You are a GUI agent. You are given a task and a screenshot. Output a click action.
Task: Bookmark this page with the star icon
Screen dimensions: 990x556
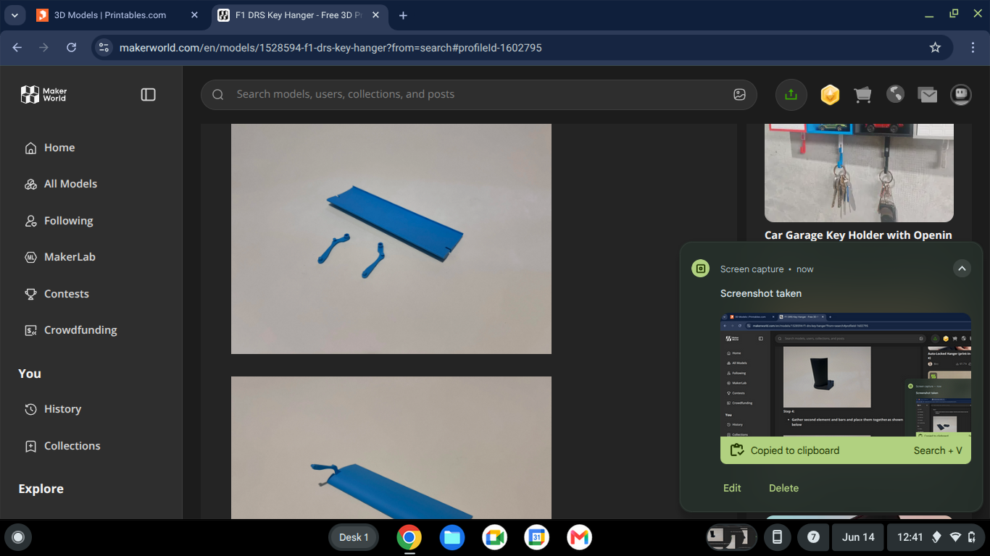pyautogui.click(x=935, y=48)
